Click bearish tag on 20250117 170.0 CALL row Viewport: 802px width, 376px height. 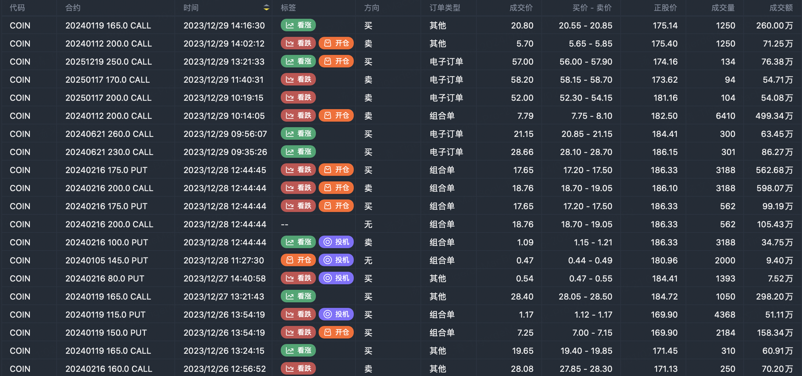pos(298,80)
